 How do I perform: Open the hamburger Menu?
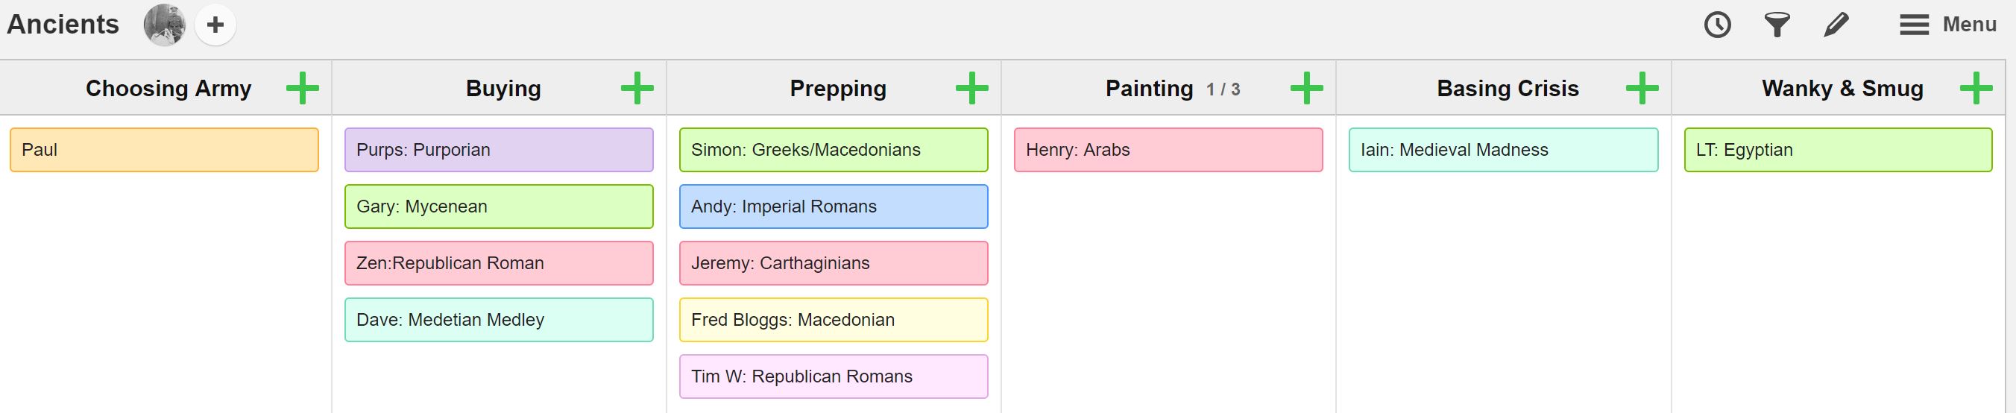(x=1947, y=25)
